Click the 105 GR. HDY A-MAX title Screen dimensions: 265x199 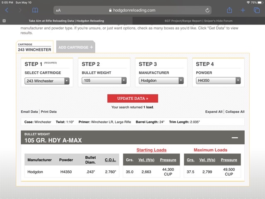point(53,140)
